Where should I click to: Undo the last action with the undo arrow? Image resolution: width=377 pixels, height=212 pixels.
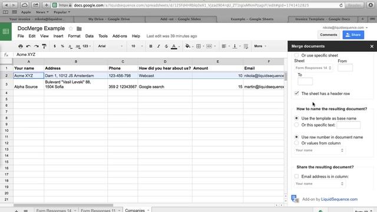tap(28, 46)
